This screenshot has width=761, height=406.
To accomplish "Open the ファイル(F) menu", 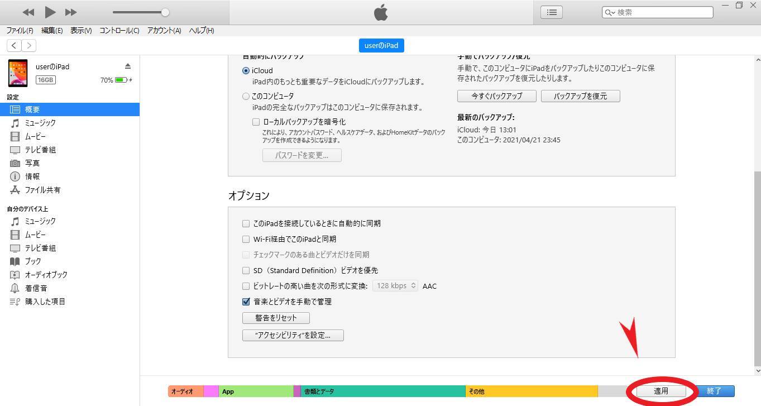I will (20, 31).
